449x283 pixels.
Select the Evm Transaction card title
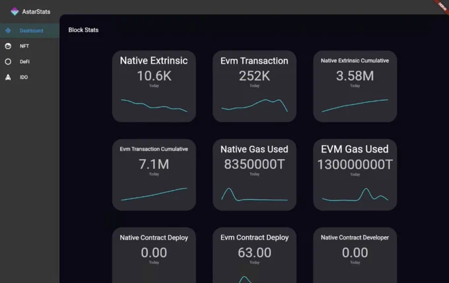pos(254,61)
